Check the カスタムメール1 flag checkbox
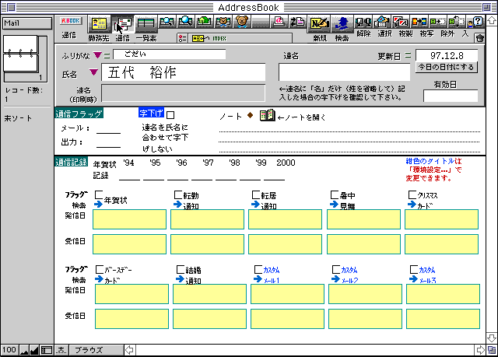Screen dimensions: 498x357 [x=258, y=269]
